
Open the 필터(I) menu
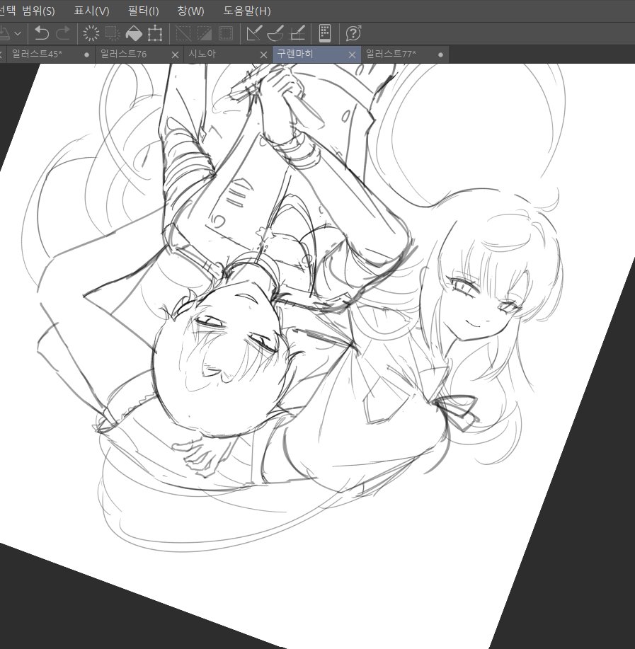click(143, 11)
